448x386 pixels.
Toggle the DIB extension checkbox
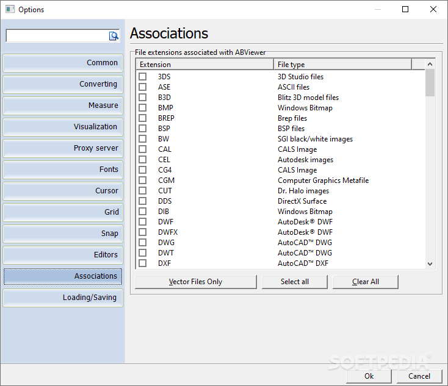tap(143, 211)
